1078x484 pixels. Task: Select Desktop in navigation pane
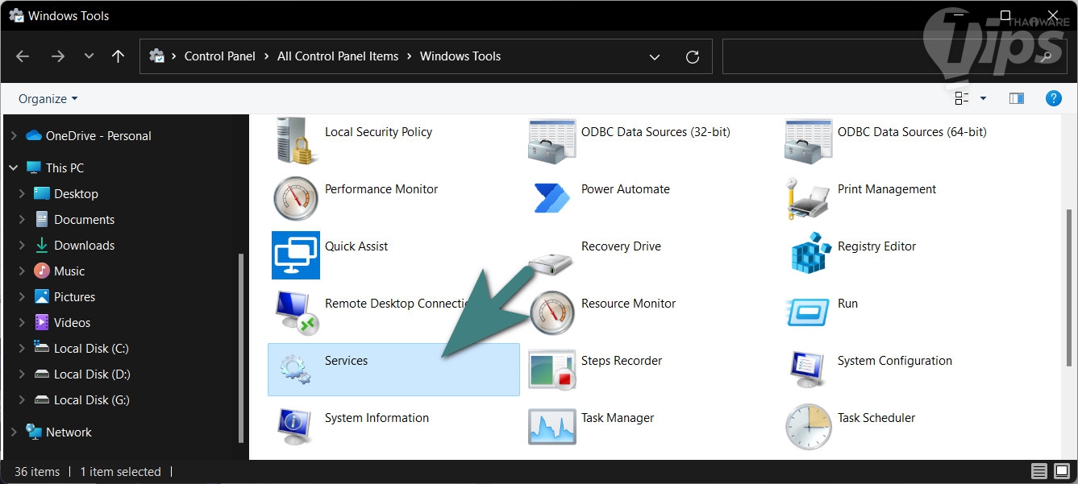tap(76, 194)
